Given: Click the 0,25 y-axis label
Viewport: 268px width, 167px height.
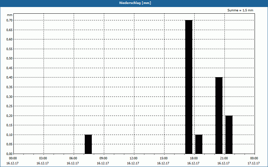Looking at the screenshot, I should (x=9, y=106).
